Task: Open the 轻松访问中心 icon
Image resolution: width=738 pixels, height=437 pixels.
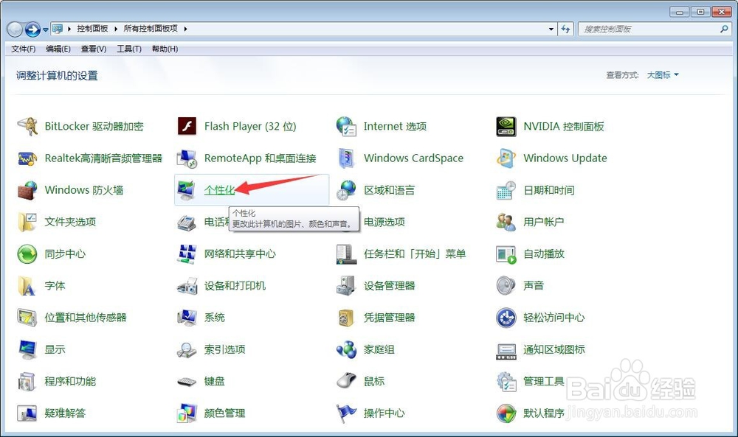Action: point(506,318)
